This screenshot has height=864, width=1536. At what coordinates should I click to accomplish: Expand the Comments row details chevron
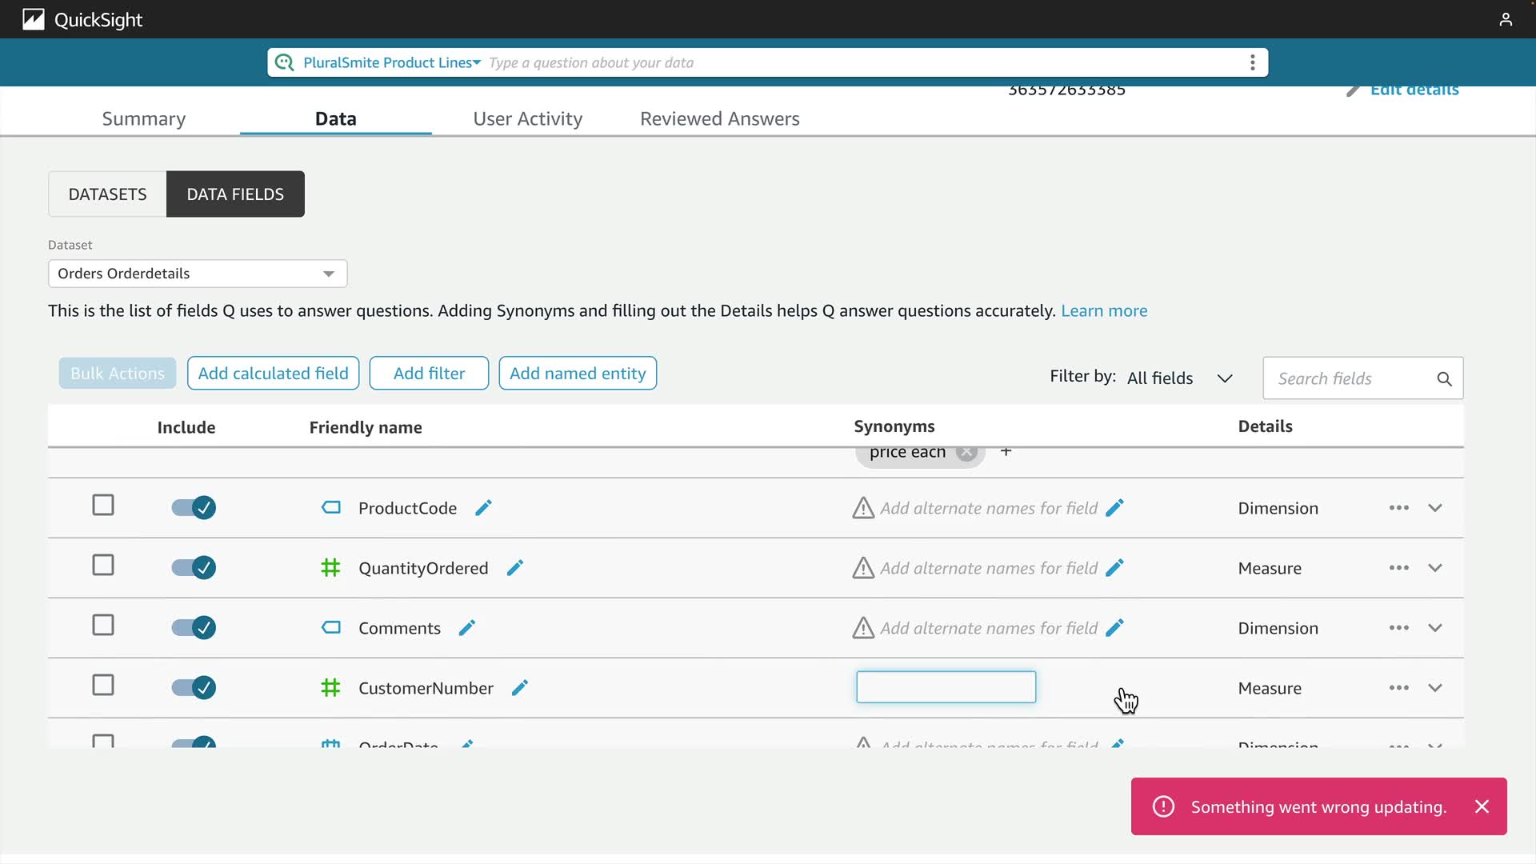(1435, 628)
